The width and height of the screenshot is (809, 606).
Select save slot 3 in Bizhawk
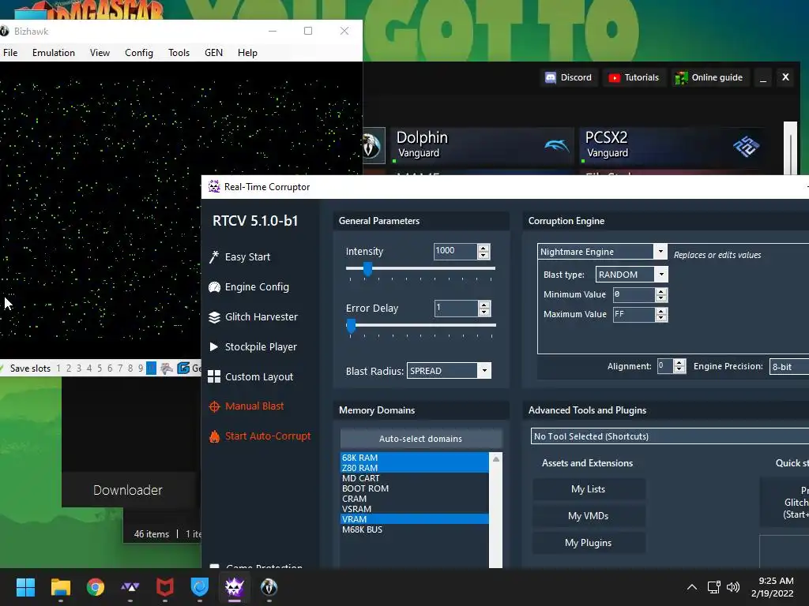pyautogui.click(x=79, y=368)
